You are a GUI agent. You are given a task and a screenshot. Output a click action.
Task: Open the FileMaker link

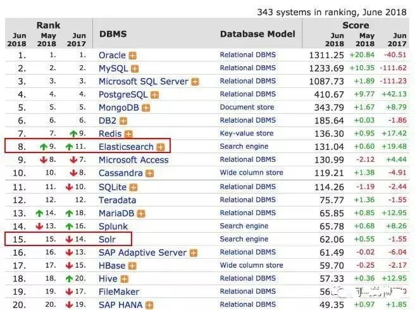click(x=119, y=292)
